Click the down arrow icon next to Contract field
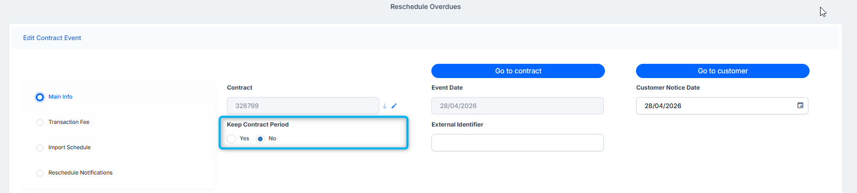The height and width of the screenshot is (193, 857). click(x=384, y=106)
